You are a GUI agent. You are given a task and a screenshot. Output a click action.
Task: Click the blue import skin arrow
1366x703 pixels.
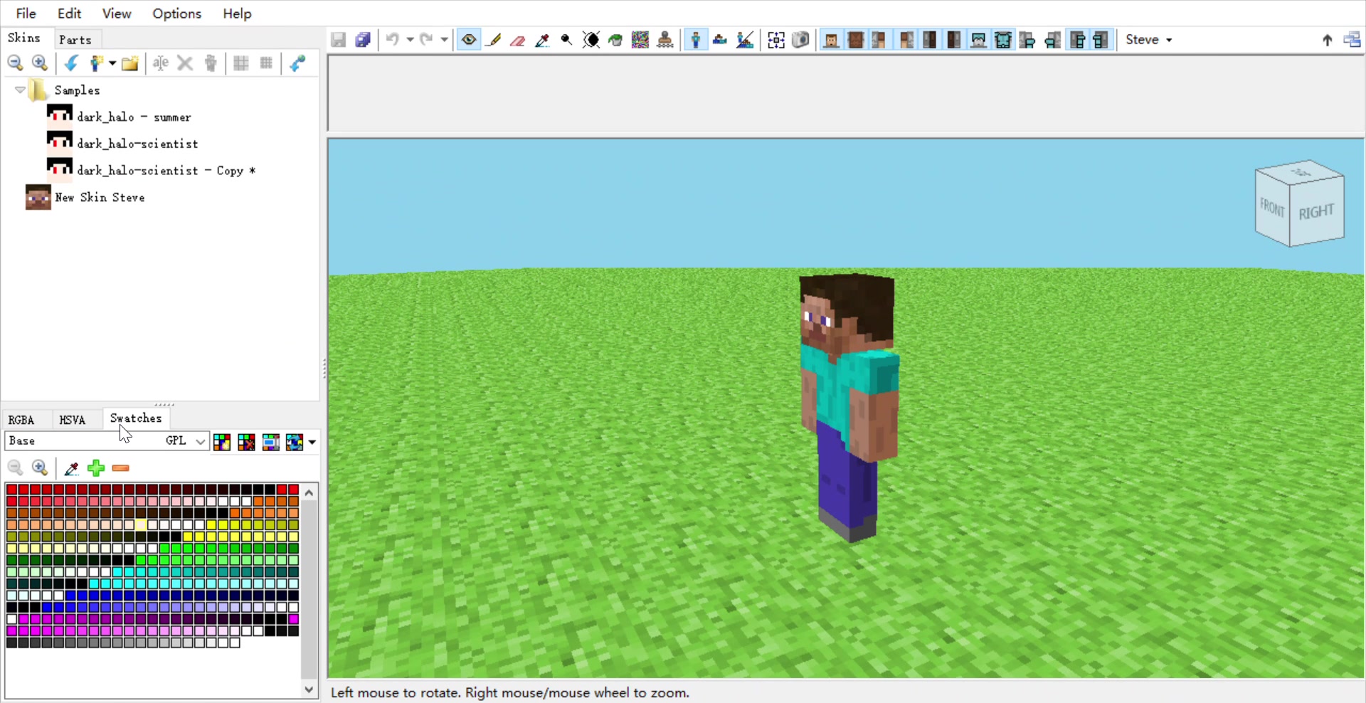[71, 63]
